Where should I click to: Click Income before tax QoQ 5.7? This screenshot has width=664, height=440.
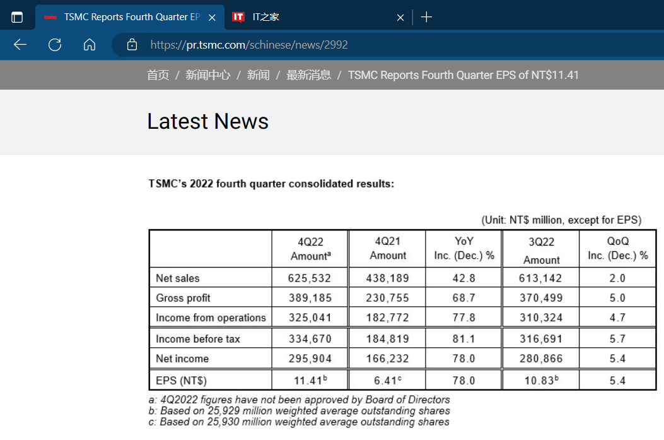(x=617, y=339)
